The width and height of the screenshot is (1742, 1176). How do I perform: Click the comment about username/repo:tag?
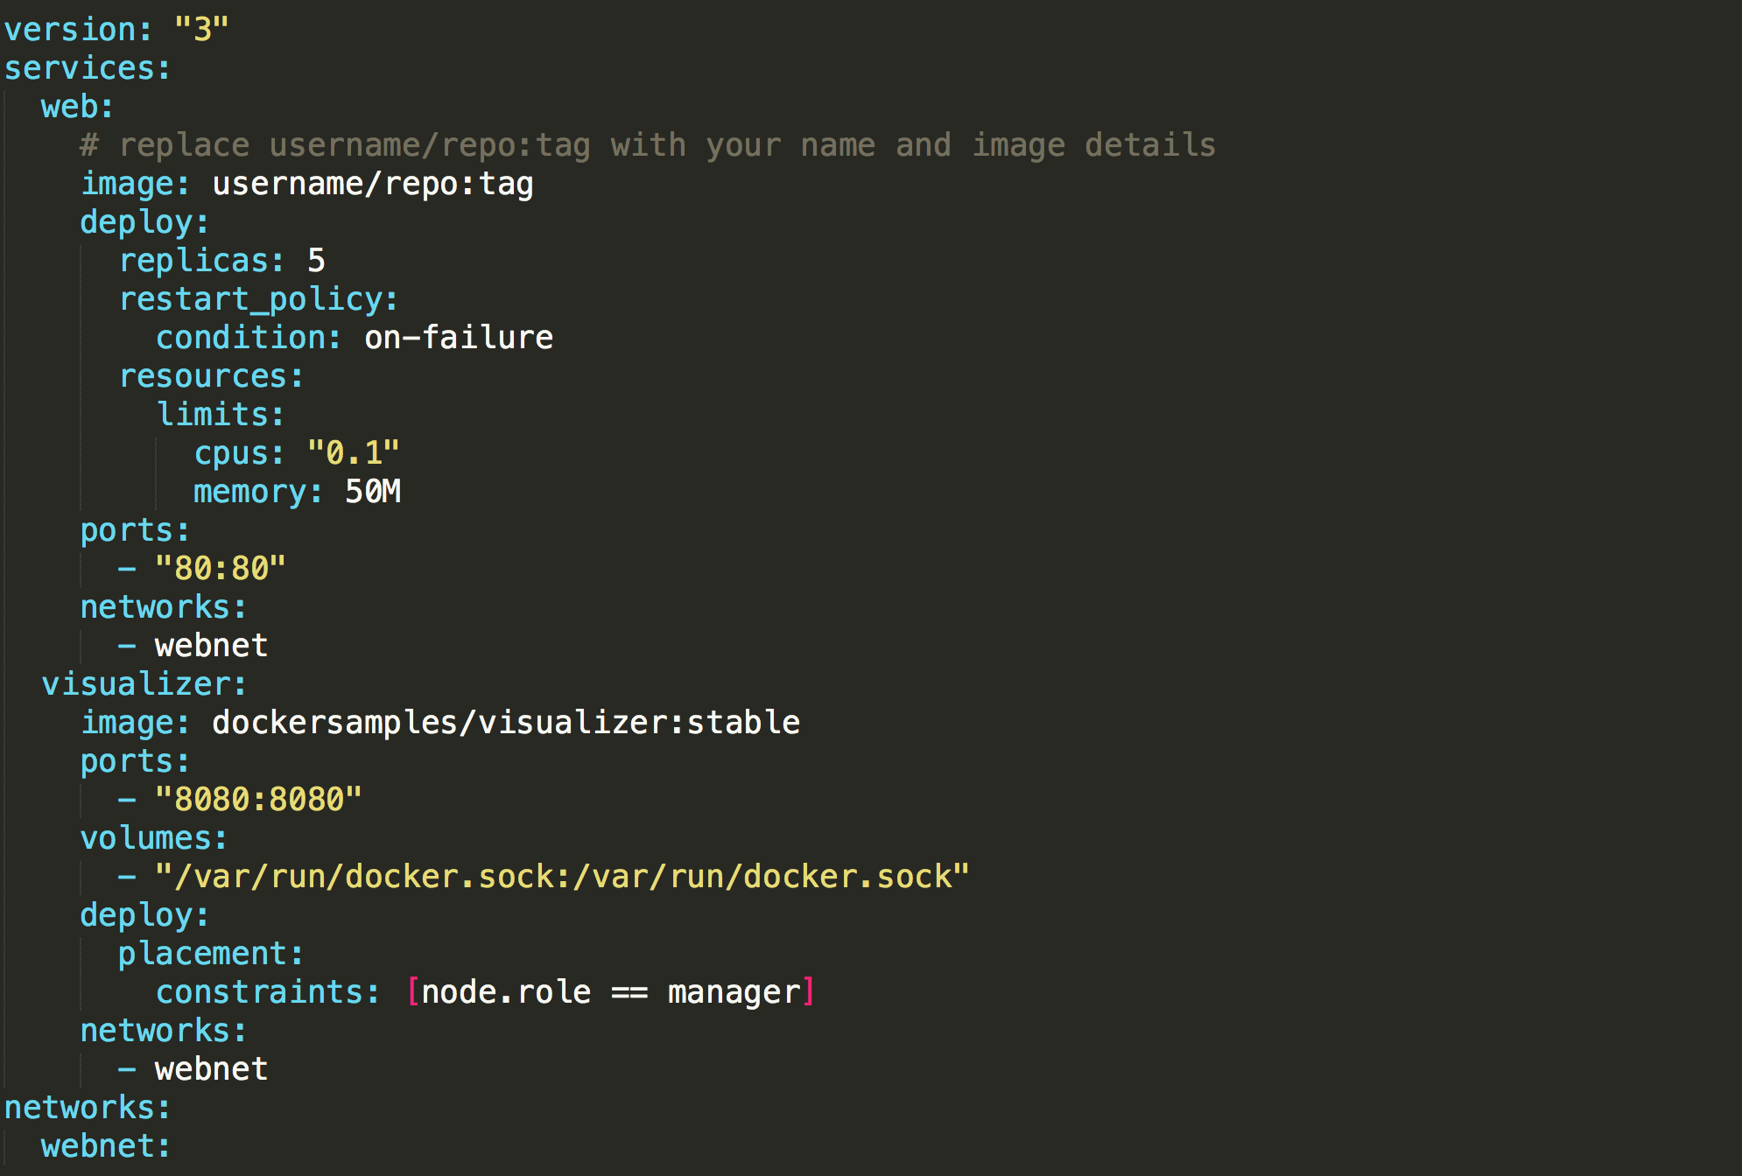[x=648, y=145]
